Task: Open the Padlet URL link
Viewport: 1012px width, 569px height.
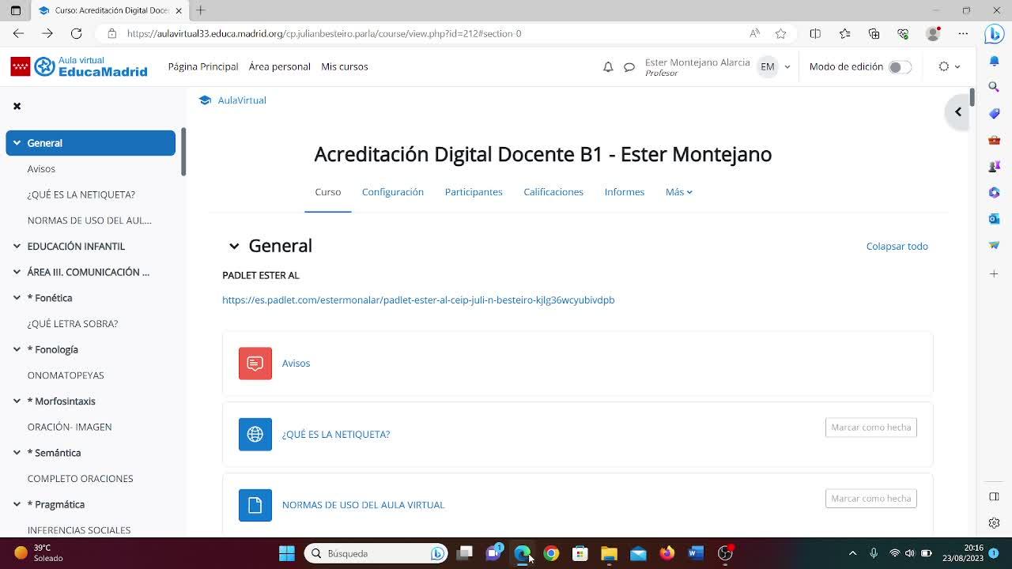Action: click(x=418, y=300)
